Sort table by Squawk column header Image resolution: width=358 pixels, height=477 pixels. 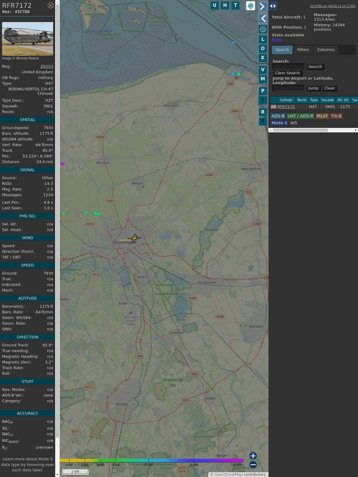pos(328,100)
